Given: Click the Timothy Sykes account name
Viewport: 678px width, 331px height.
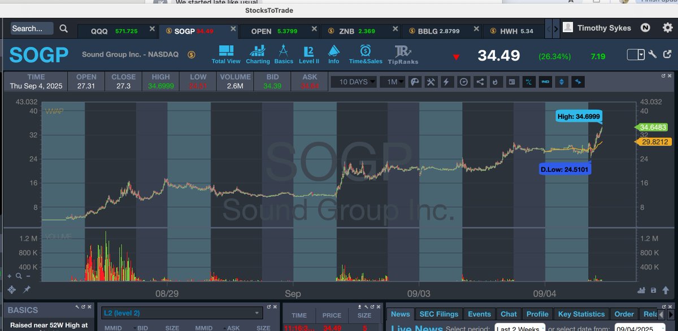Looking at the screenshot, I should click(x=604, y=28).
